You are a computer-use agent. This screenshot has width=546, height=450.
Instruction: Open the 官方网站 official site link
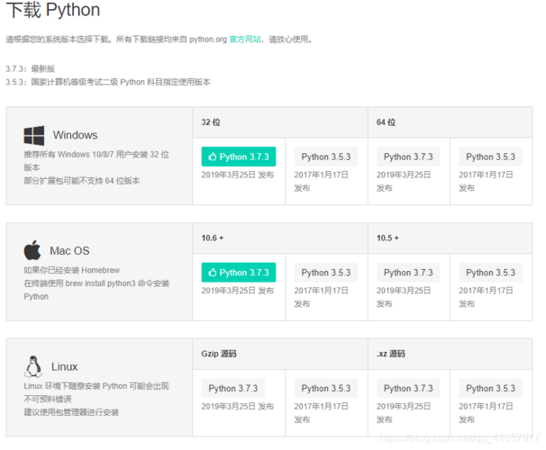click(x=245, y=40)
